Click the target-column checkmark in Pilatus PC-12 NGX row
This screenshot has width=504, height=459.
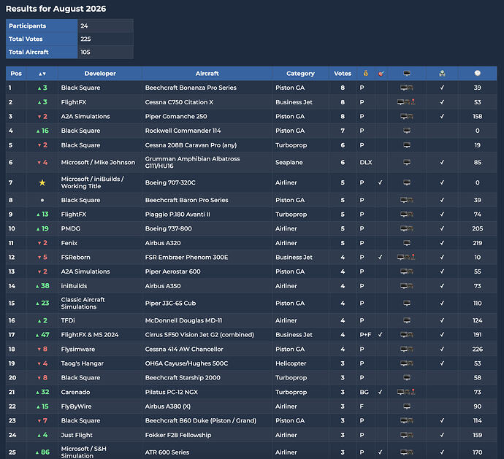[381, 392]
